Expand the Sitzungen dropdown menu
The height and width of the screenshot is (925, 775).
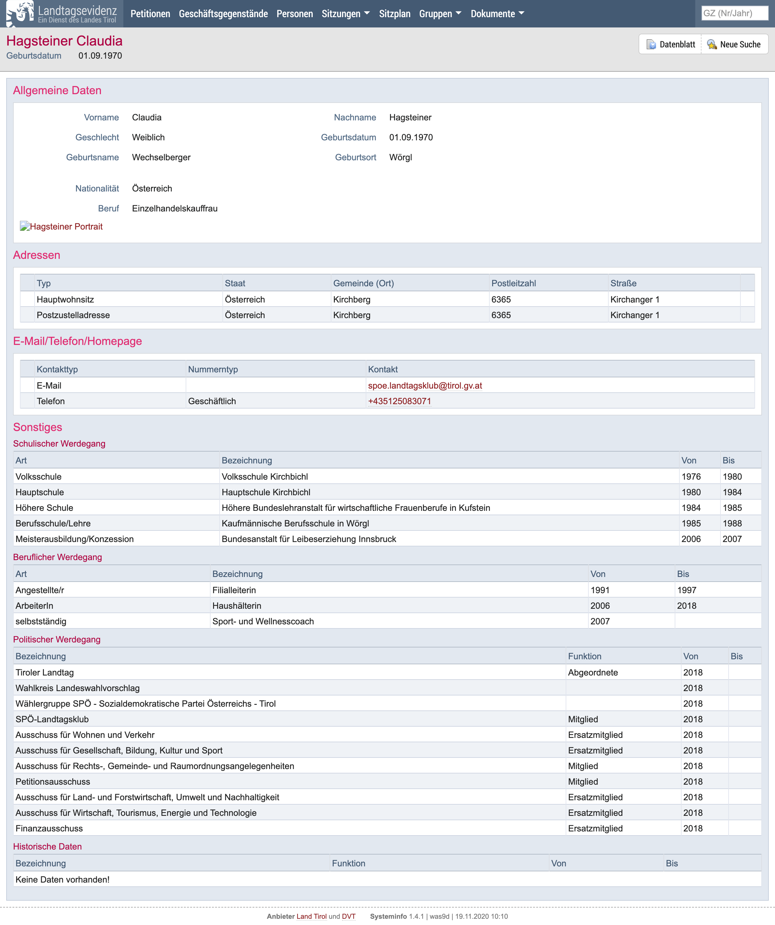346,14
